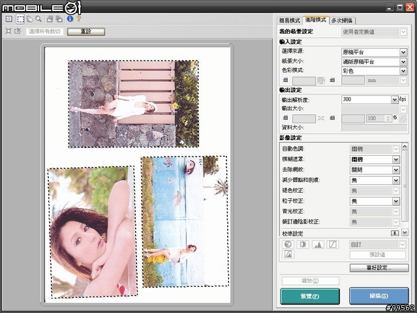Click the 資料大小 display field
417x313 pixels.
[x=374, y=128]
